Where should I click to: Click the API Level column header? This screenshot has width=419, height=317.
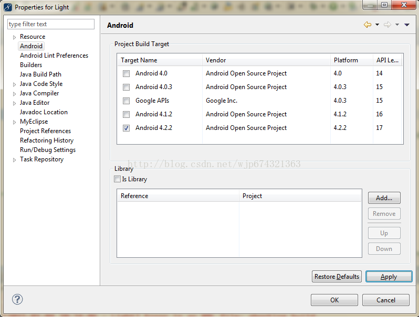pyautogui.click(x=387, y=60)
